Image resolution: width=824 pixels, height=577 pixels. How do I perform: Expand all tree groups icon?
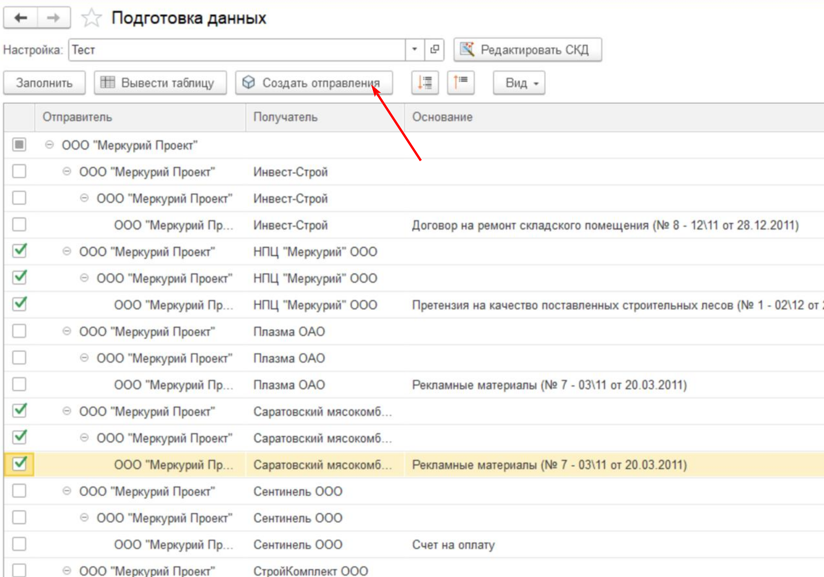tap(425, 82)
